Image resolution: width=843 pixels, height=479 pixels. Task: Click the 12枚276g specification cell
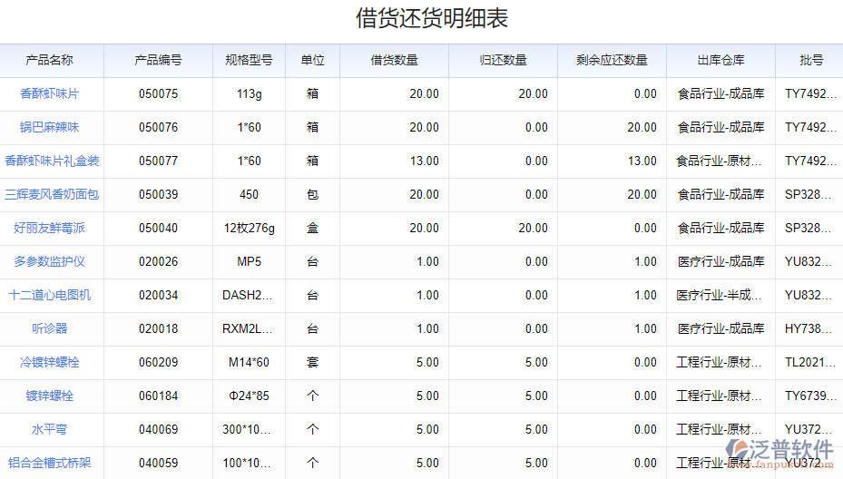coord(249,228)
